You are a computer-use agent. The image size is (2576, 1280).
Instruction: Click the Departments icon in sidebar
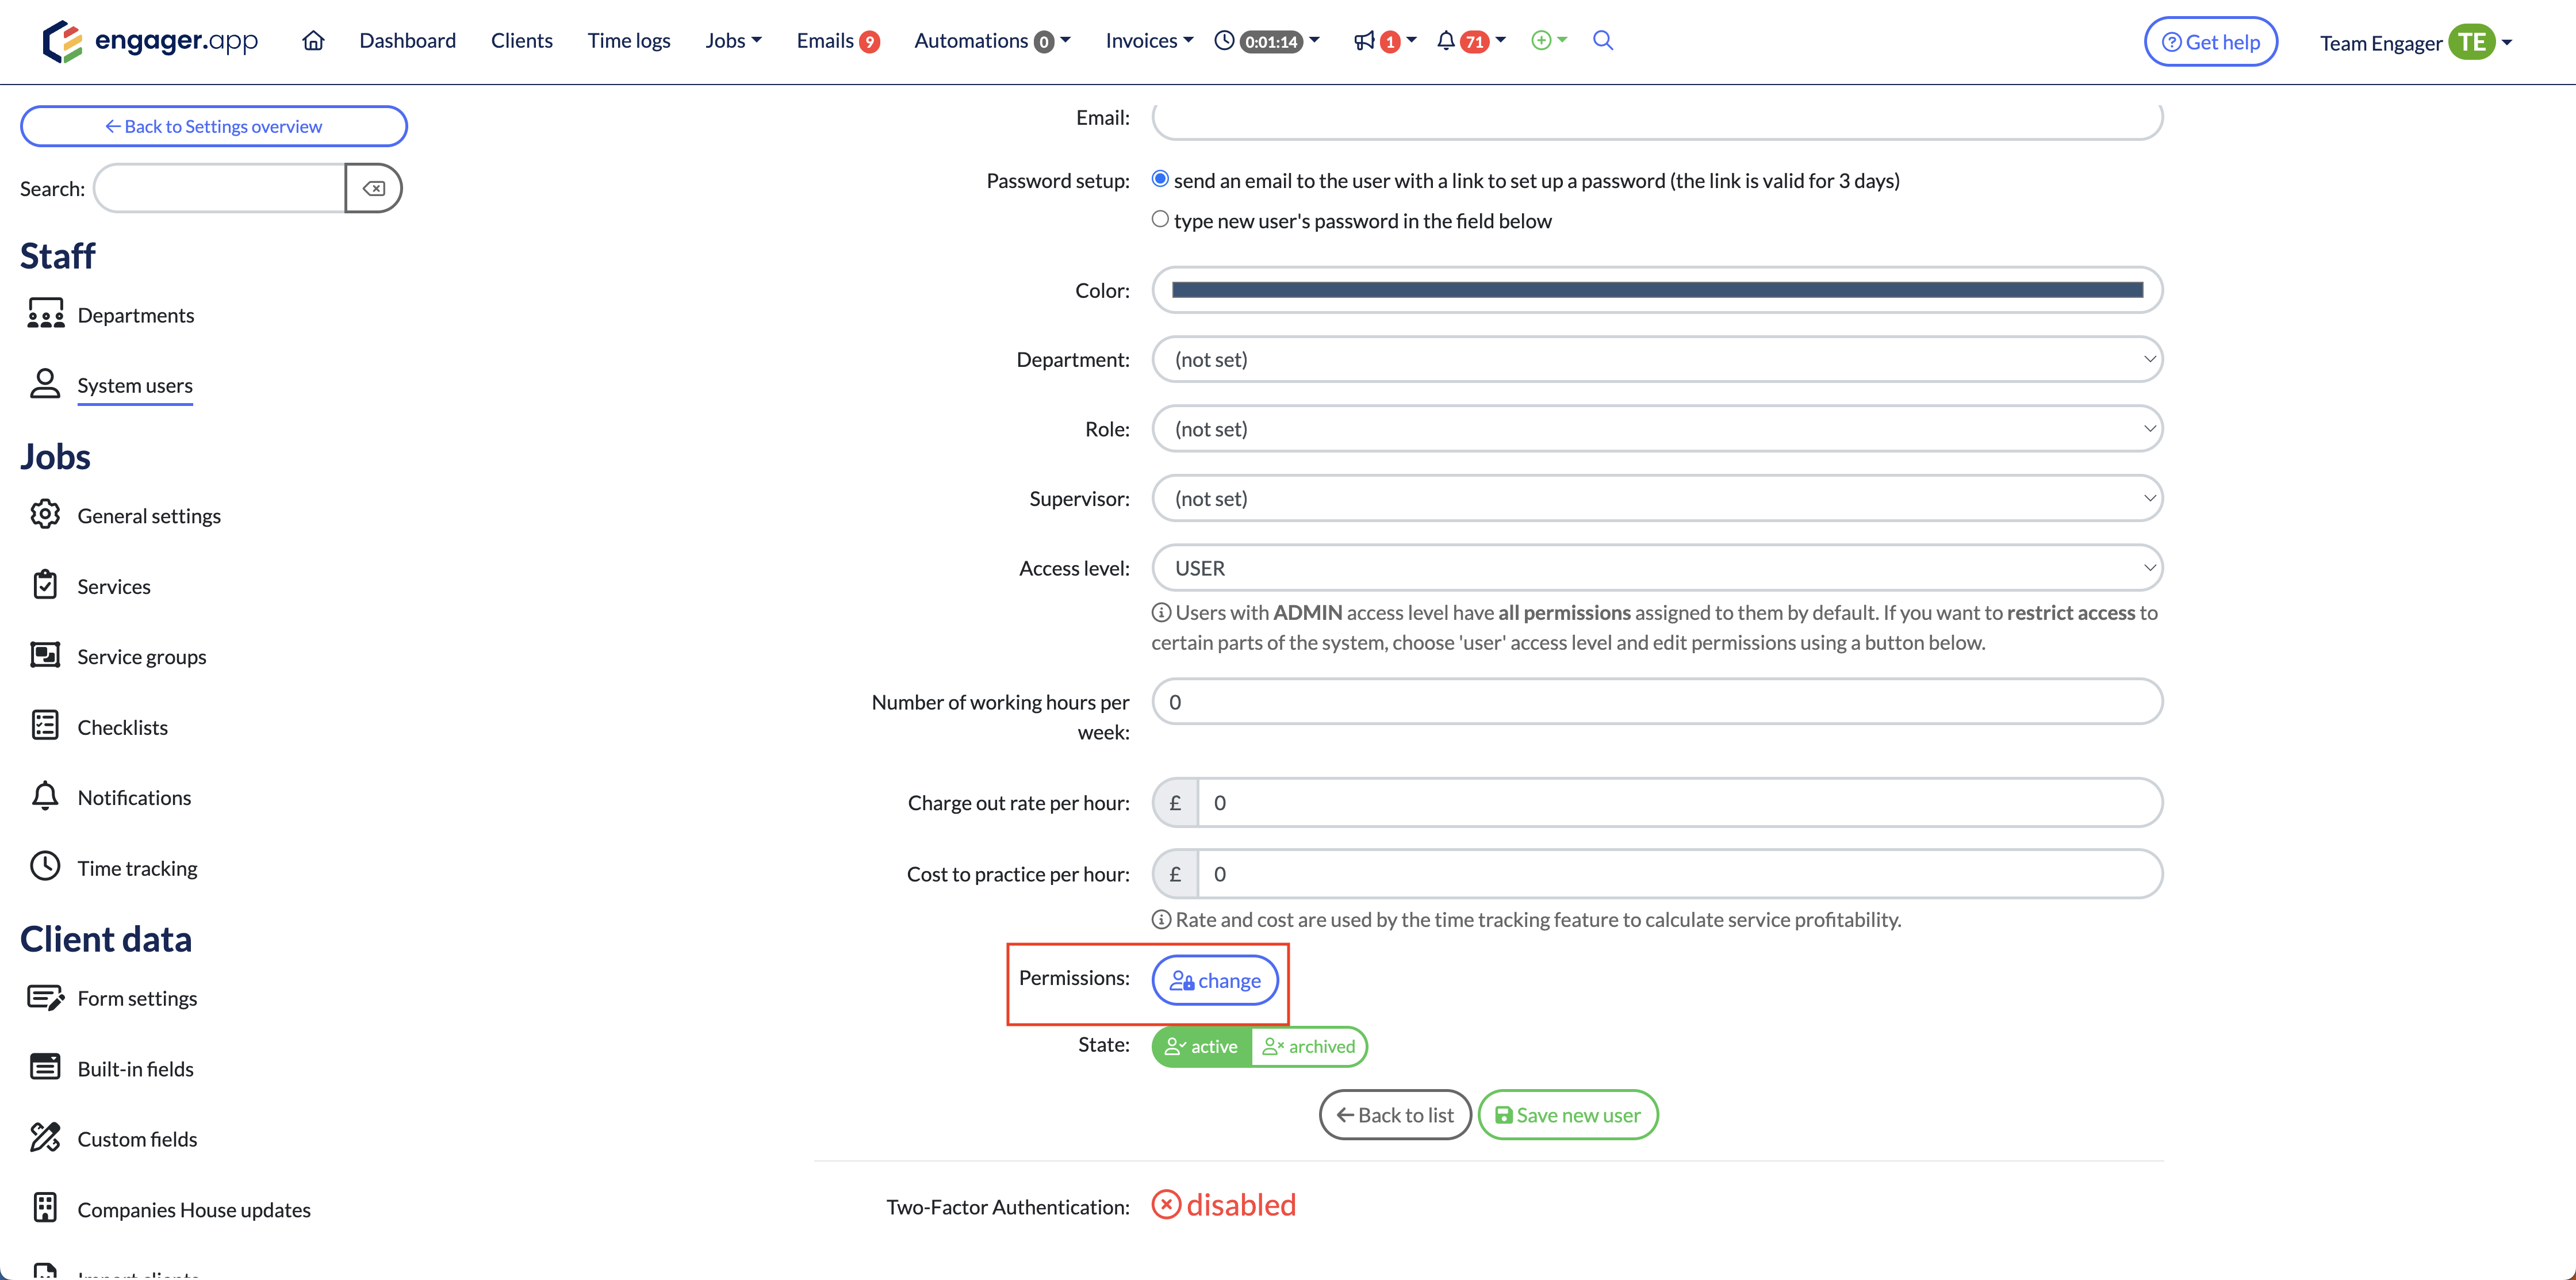[x=45, y=314]
